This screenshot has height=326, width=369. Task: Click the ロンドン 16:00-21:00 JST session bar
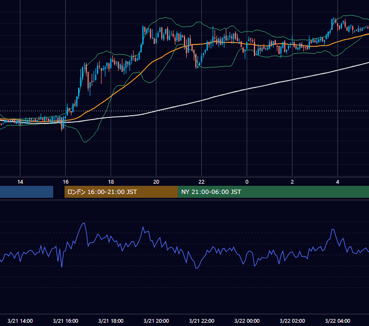(x=121, y=192)
